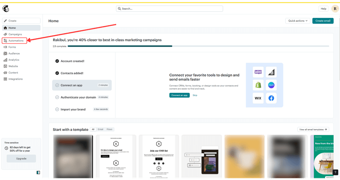340x180 pixels.
Task: Open the time to design your email template
Action: (116, 157)
